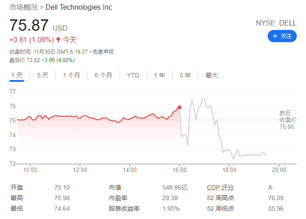Click the after-hours price 72.82 text
306x219 pixels.
[33, 60]
